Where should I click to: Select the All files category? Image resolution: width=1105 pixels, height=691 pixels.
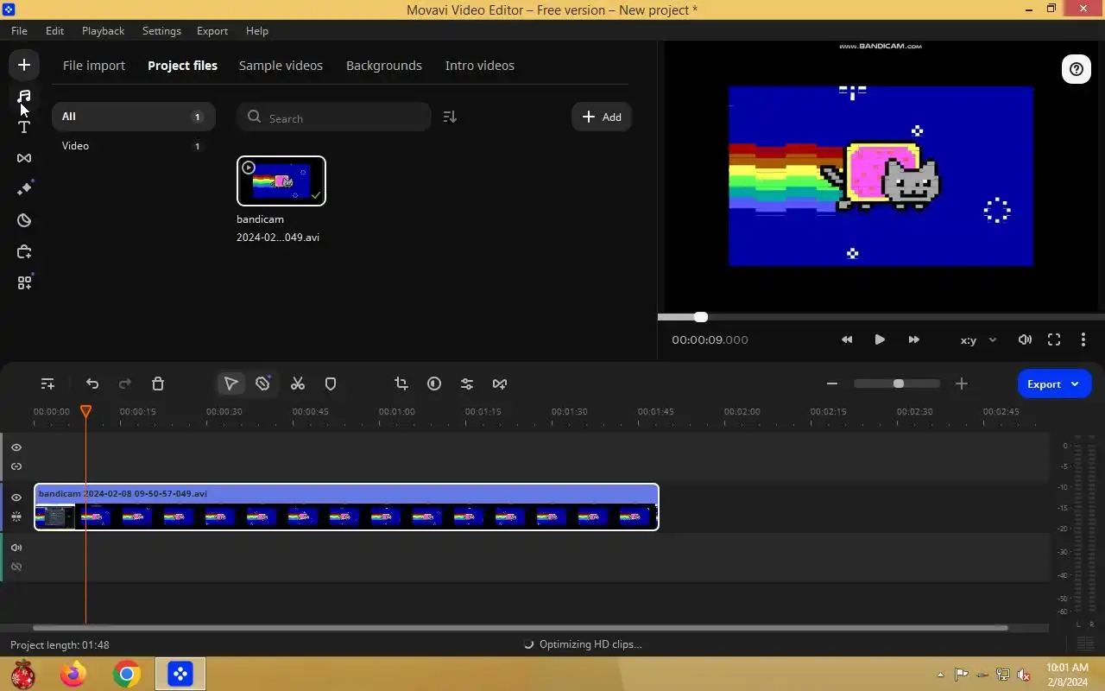click(x=133, y=117)
